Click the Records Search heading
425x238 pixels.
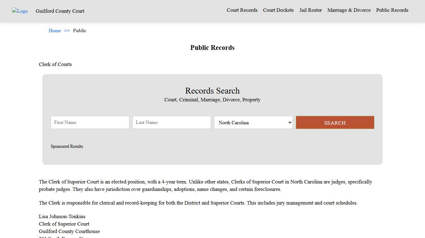(212, 90)
